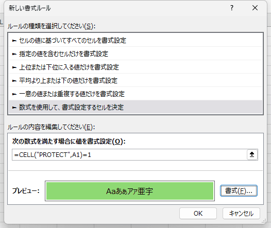This screenshot has height=228, width=271.
Task: Open help with the question mark icon
Action: coord(232,8)
